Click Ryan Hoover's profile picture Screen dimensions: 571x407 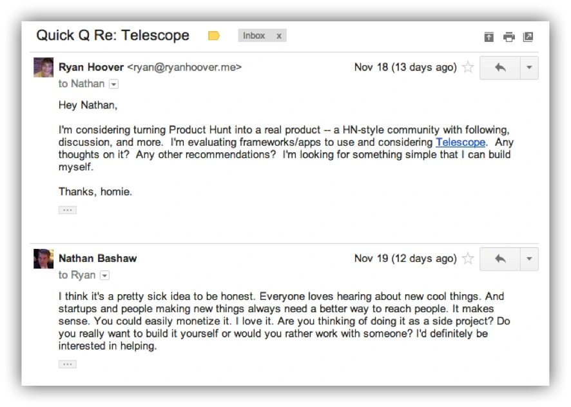click(43, 68)
